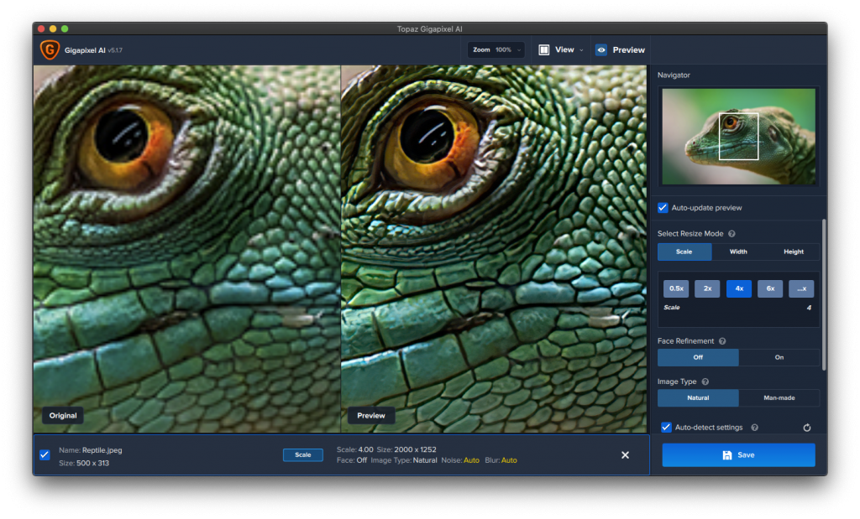Viewport: 860px width, 519px height.
Task: Turn Face Refinement On
Action: pyautogui.click(x=779, y=357)
